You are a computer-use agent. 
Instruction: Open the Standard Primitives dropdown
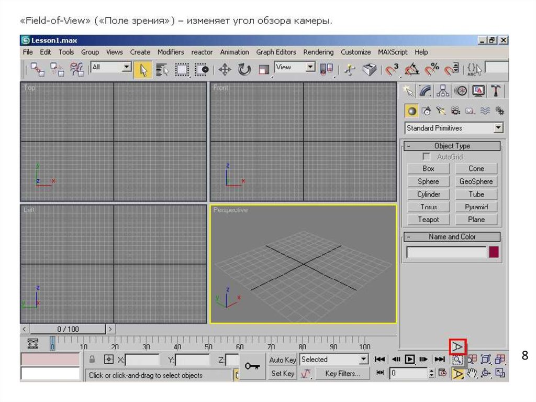tap(498, 128)
